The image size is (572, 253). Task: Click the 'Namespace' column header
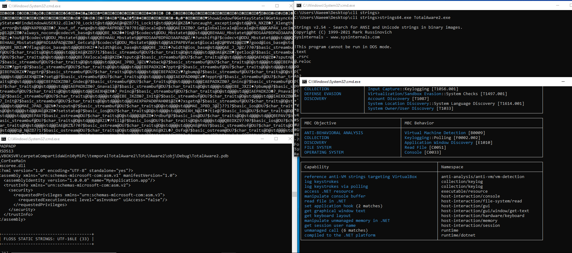[452, 167]
